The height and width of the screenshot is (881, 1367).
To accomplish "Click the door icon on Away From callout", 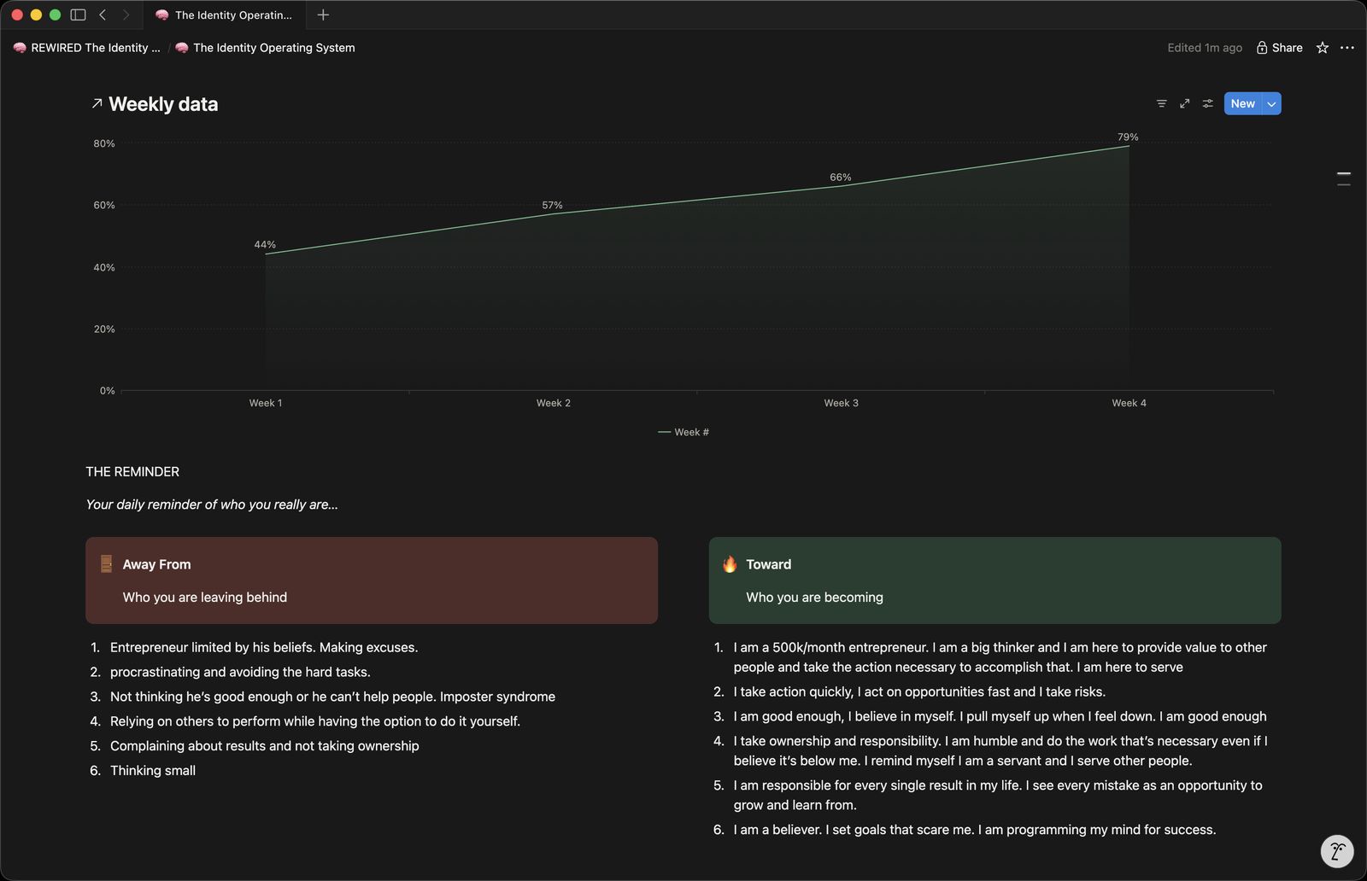I will pos(106,564).
